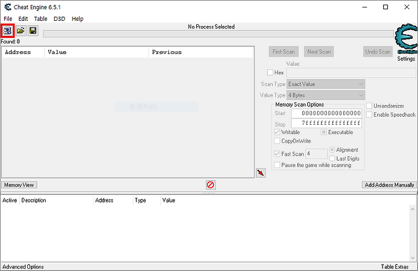Check the Enable Speedhack option
The image size is (418, 271).
click(369, 114)
